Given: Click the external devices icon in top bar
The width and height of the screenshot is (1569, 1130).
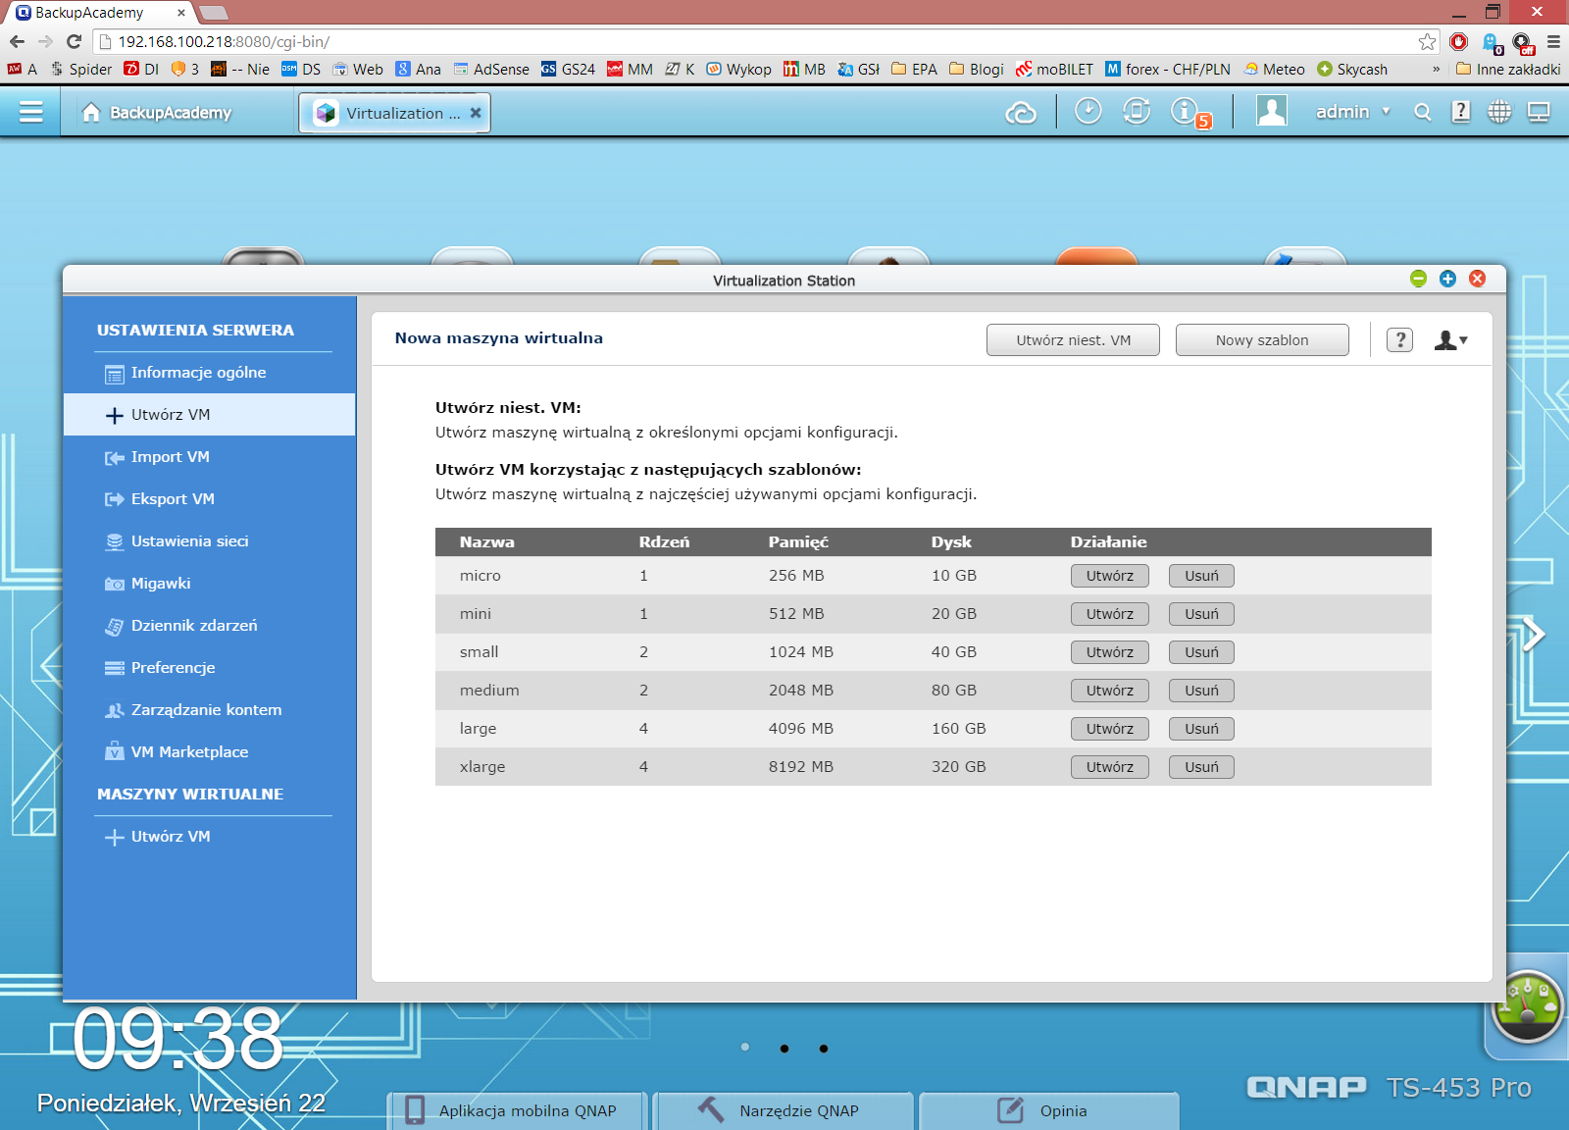Looking at the screenshot, I should coord(1137,112).
